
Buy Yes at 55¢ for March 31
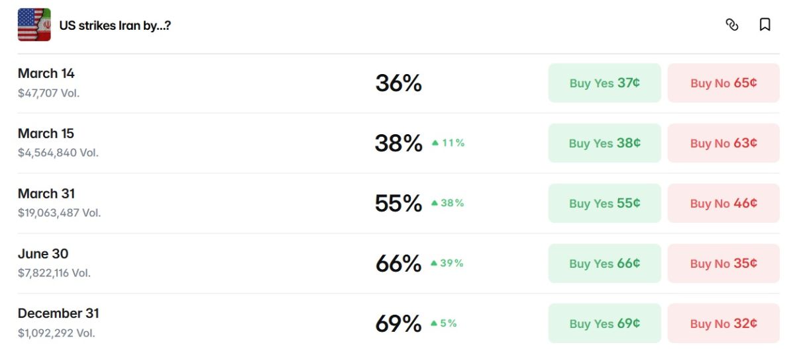tap(604, 204)
